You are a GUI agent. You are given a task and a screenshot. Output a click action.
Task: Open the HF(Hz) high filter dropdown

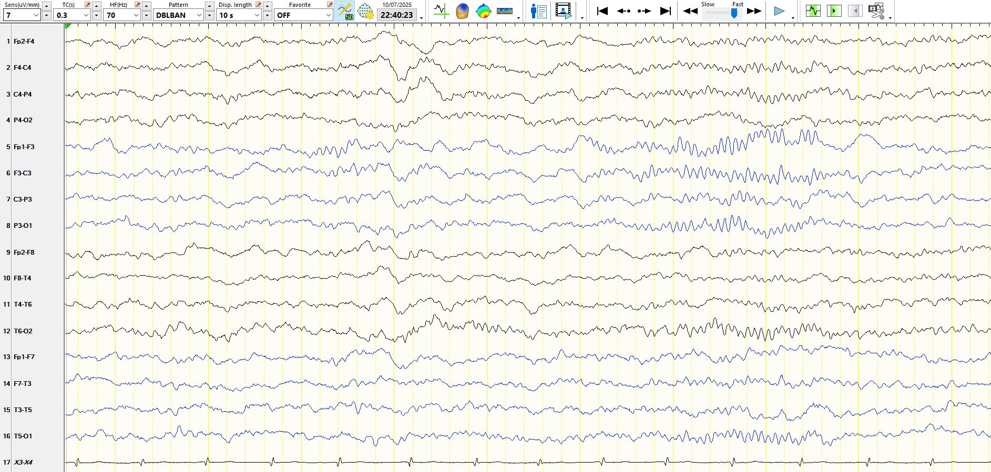[122, 15]
